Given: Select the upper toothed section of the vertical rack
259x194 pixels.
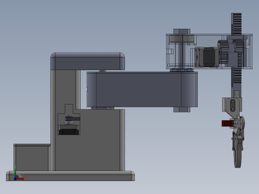Looking at the screenshot, I should pos(236,24).
